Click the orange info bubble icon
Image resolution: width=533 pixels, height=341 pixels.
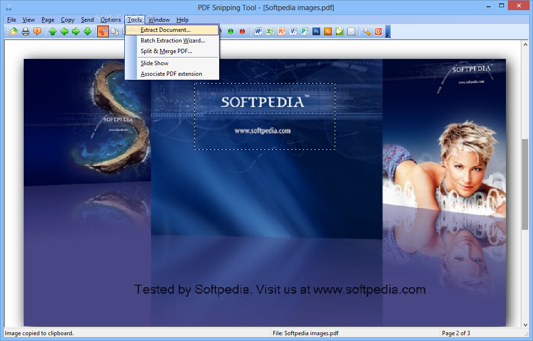pos(37,31)
